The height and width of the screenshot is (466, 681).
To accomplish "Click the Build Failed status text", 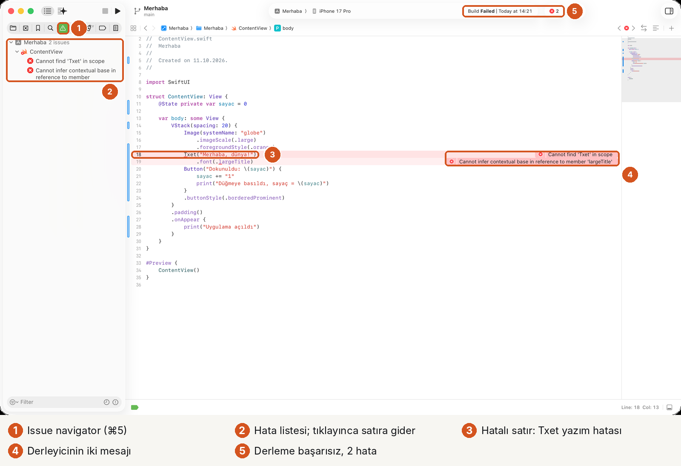I will tap(481, 11).
